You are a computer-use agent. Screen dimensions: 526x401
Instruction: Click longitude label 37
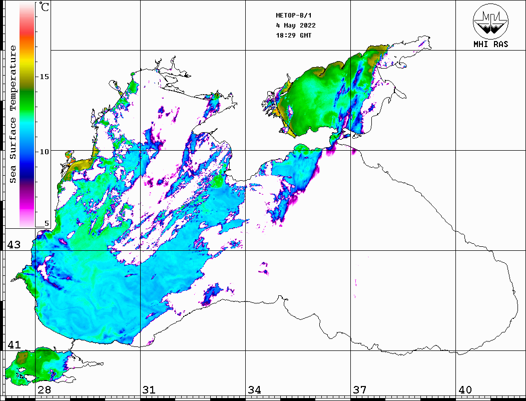click(360, 389)
